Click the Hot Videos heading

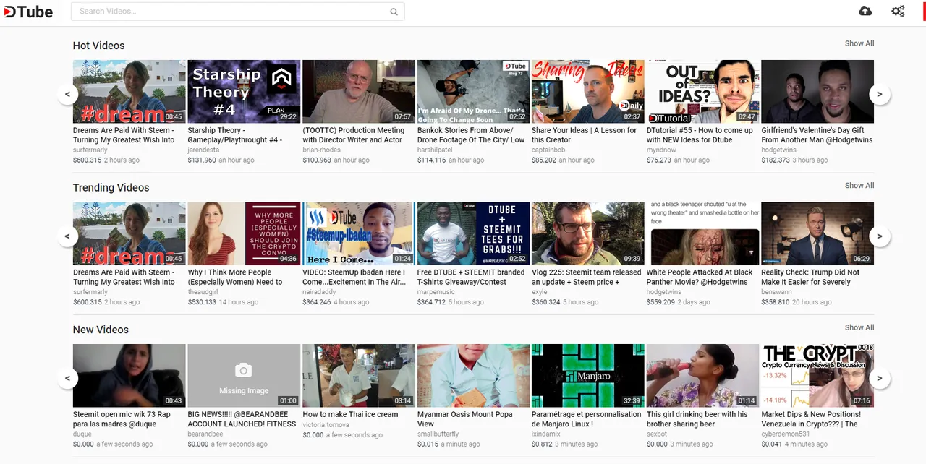point(98,46)
